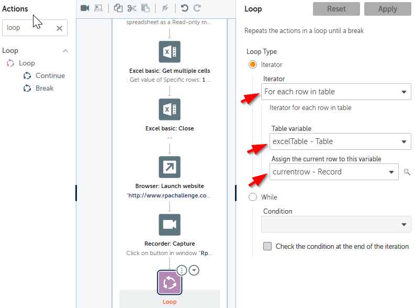Click the Cut scissors icon
Screen dimensions: 415x308
tap(131, 8)
